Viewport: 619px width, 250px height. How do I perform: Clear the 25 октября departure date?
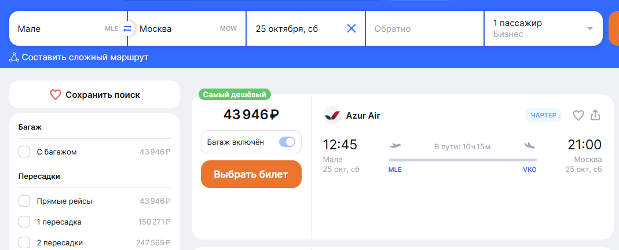point(351,28)
